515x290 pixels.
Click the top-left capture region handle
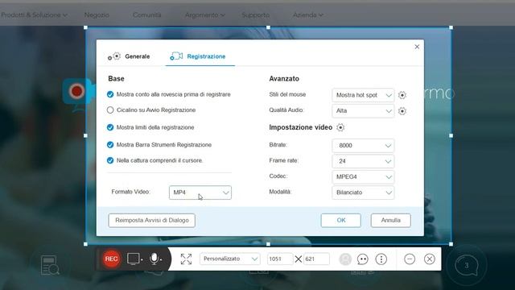point(86,27)
